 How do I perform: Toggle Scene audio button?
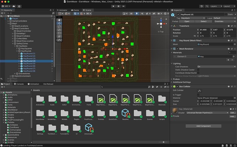[x=142, y=14]
